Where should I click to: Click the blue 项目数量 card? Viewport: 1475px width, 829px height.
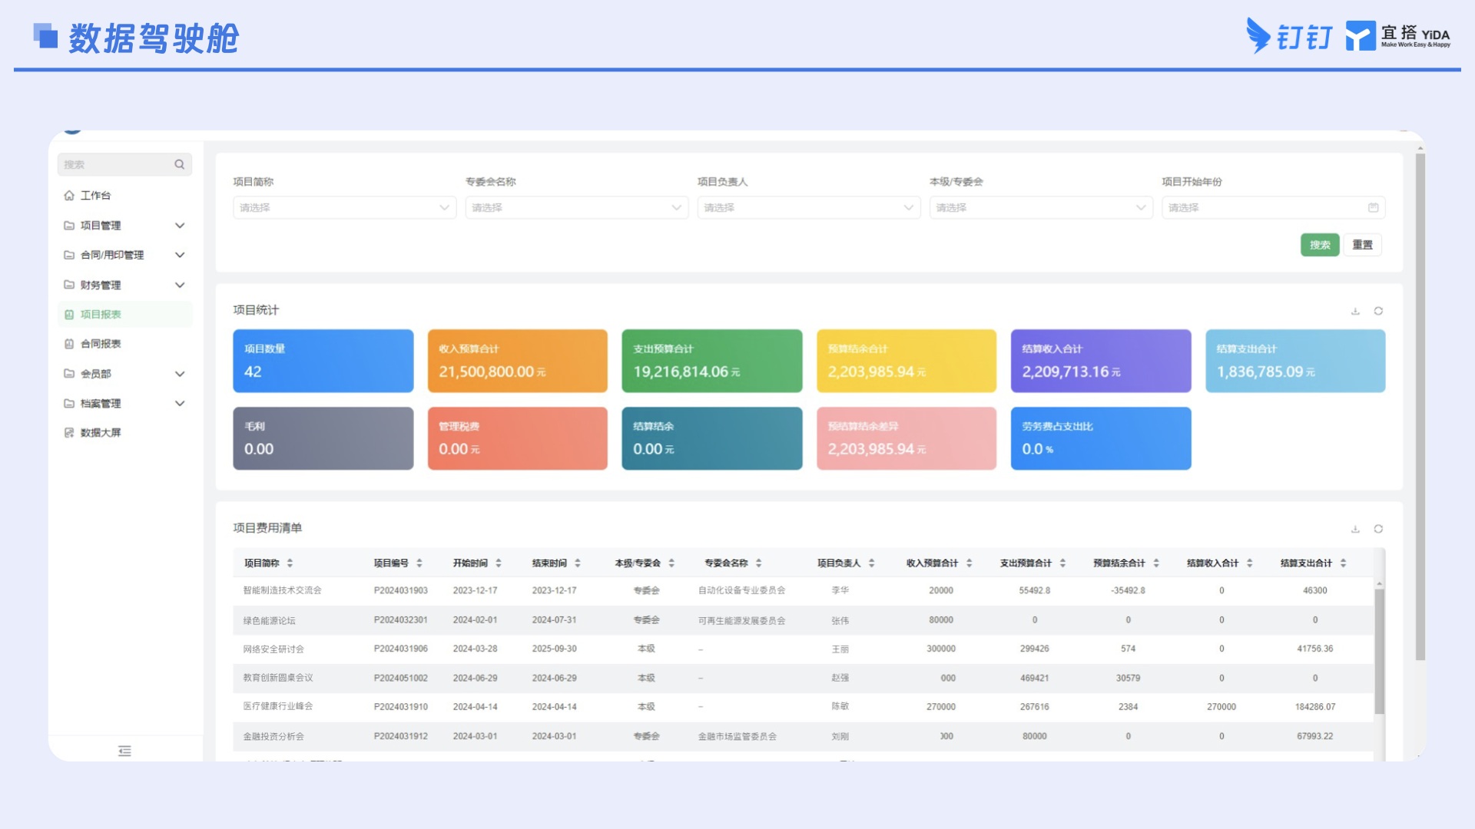click(x=323, y=361)
